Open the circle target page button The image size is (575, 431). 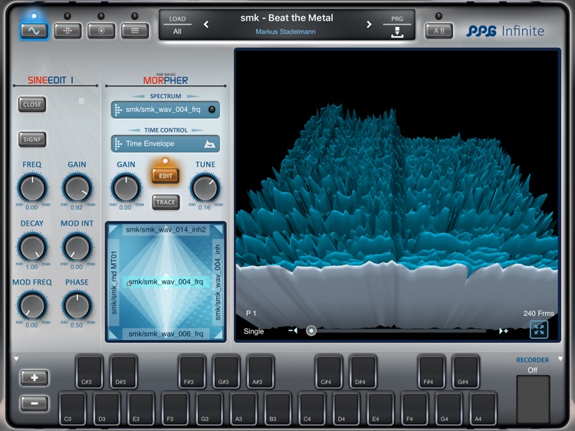click(x=101, y=31)
